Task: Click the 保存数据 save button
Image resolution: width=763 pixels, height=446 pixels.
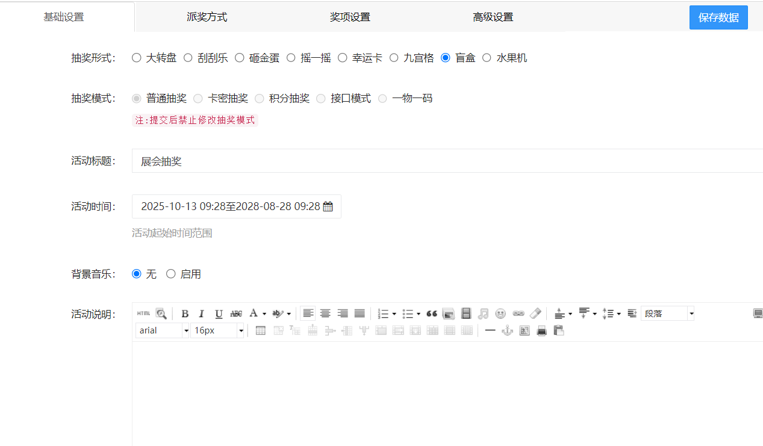Action: pos(718,17)
